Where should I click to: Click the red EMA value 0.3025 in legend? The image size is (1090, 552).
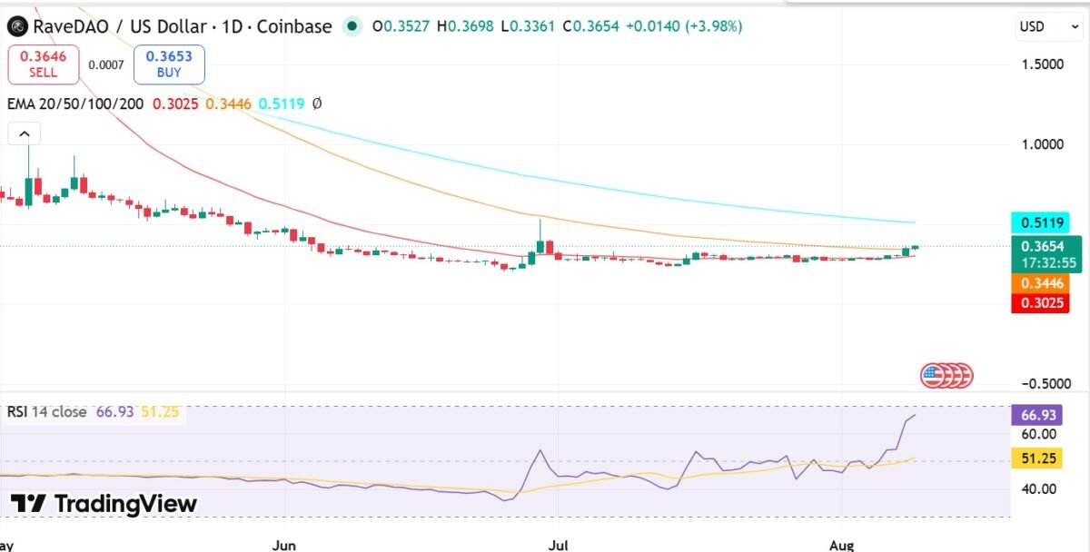point(174,104)
